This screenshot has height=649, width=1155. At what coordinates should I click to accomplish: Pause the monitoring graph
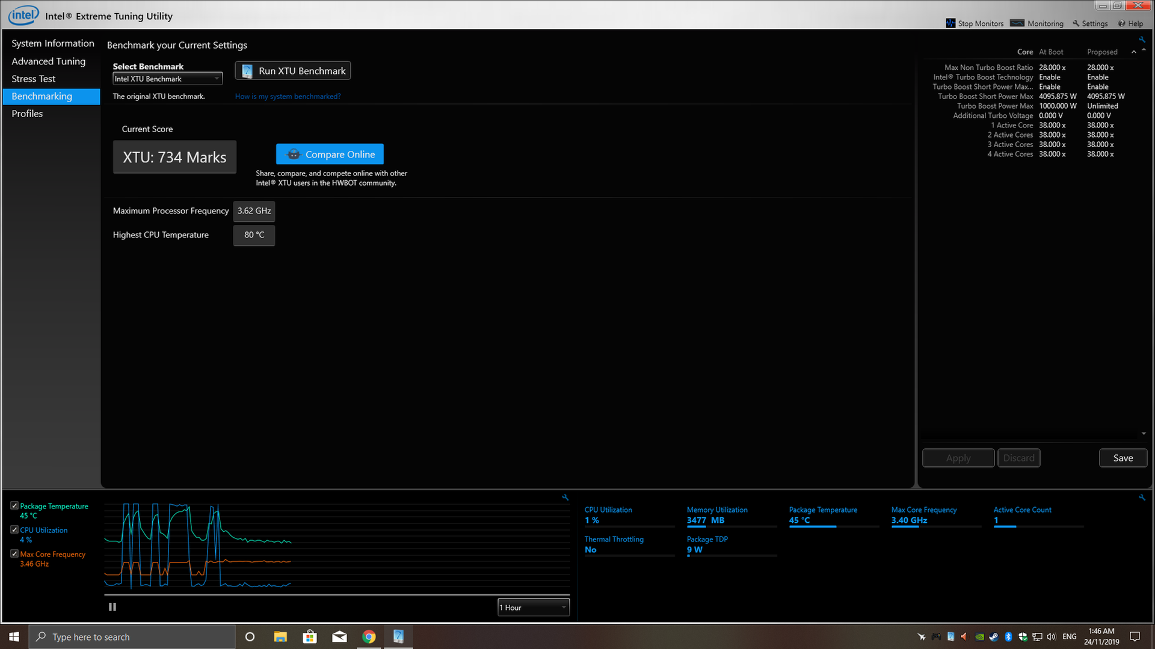coord(112,607)
